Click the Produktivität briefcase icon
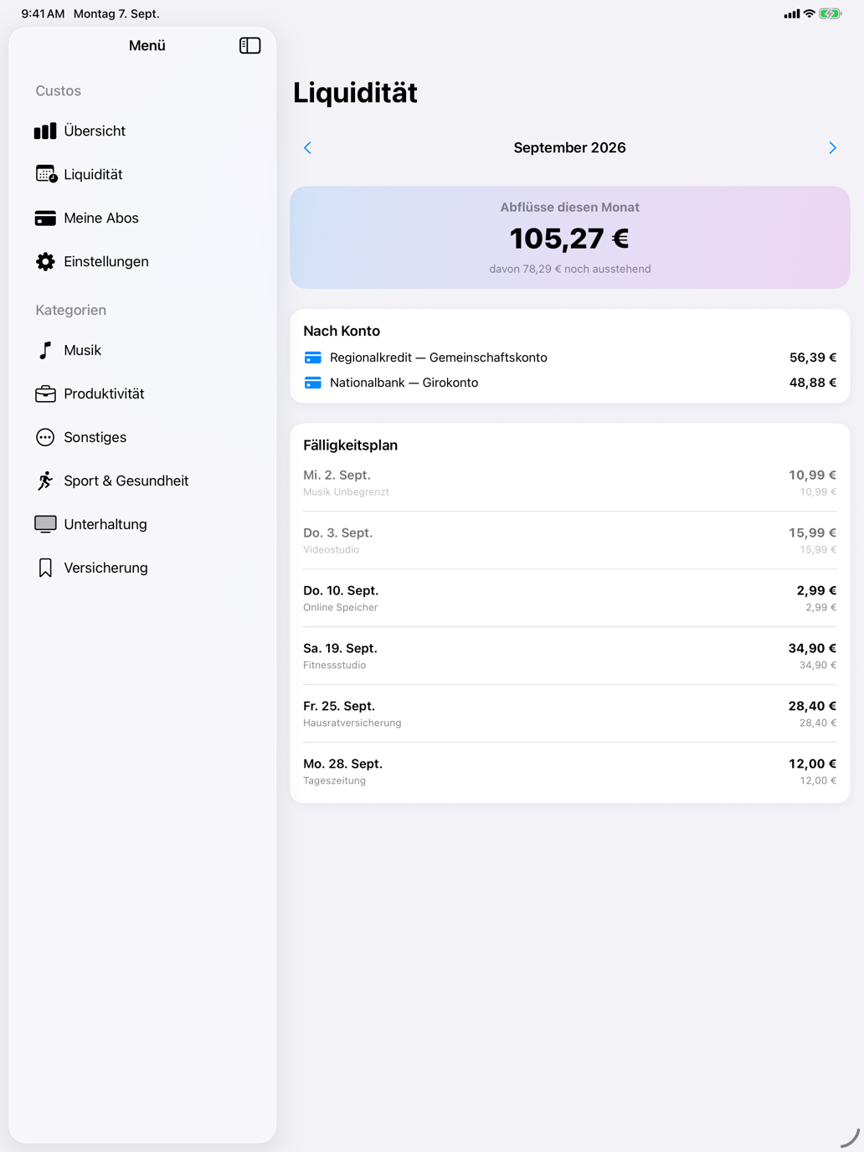 [45, 393]
